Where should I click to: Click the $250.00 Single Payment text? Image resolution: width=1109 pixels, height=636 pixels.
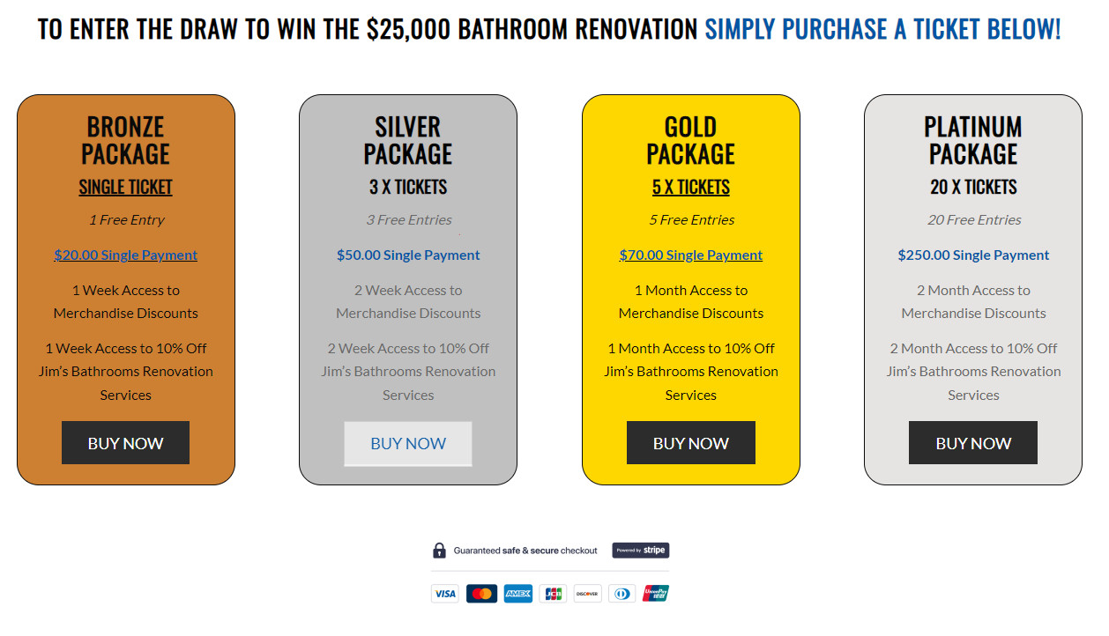(x=973, y=255)
